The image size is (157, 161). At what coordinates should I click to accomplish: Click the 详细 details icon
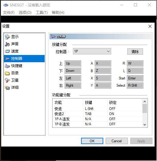pyautogui.click(x=7, y=88)
